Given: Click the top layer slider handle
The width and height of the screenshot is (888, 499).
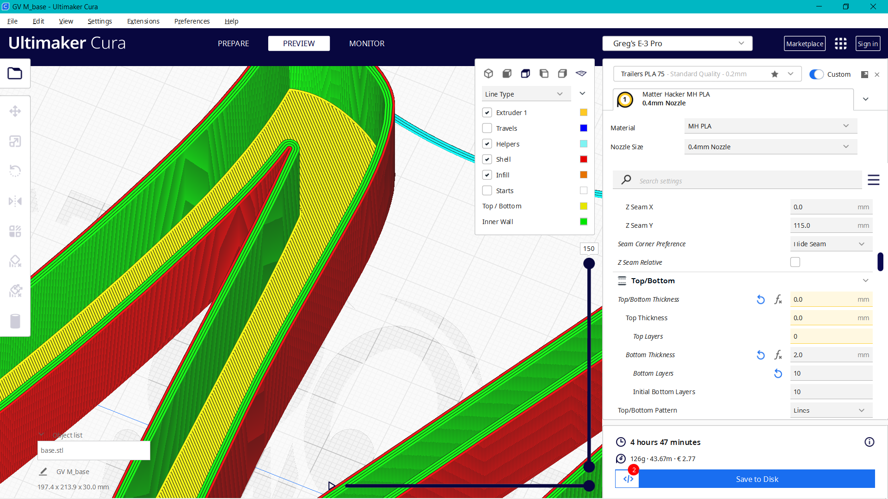Looking at the screenshot, I should pos(589,263).
